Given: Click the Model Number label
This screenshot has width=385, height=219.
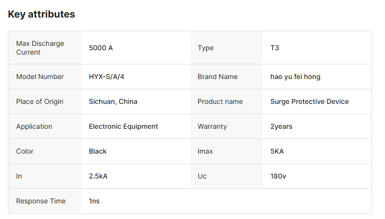Looking at the screenshot, I should tap(40, 77).
